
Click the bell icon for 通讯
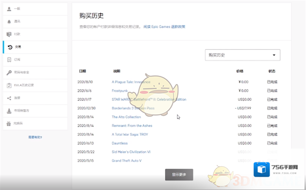9,22
